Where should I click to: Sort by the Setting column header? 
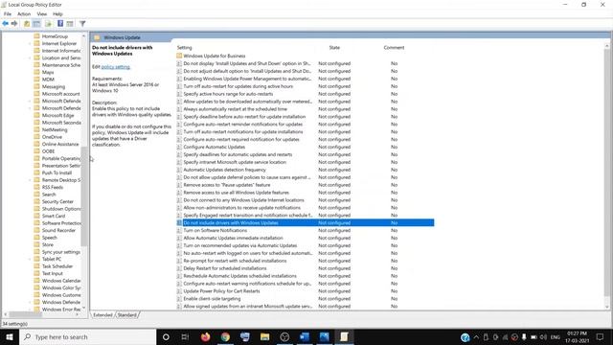point(185,47)
